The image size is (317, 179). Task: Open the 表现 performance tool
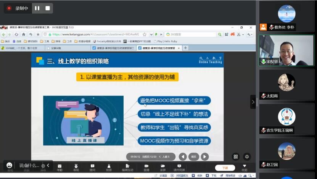(x=76, y=167)
